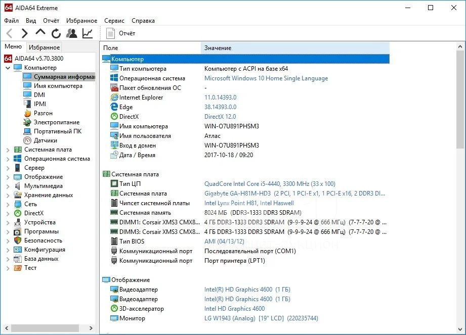466x335 pixels.
Task: Open the Gigabyte GA-H81M-HD3 motherboard link
Action: (x=294, y=194)
